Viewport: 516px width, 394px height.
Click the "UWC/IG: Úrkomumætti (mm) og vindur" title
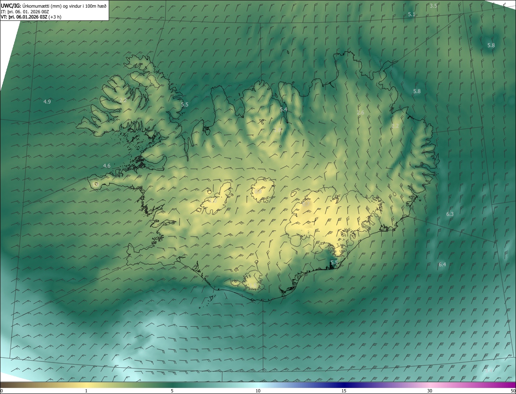pos(54,6)
